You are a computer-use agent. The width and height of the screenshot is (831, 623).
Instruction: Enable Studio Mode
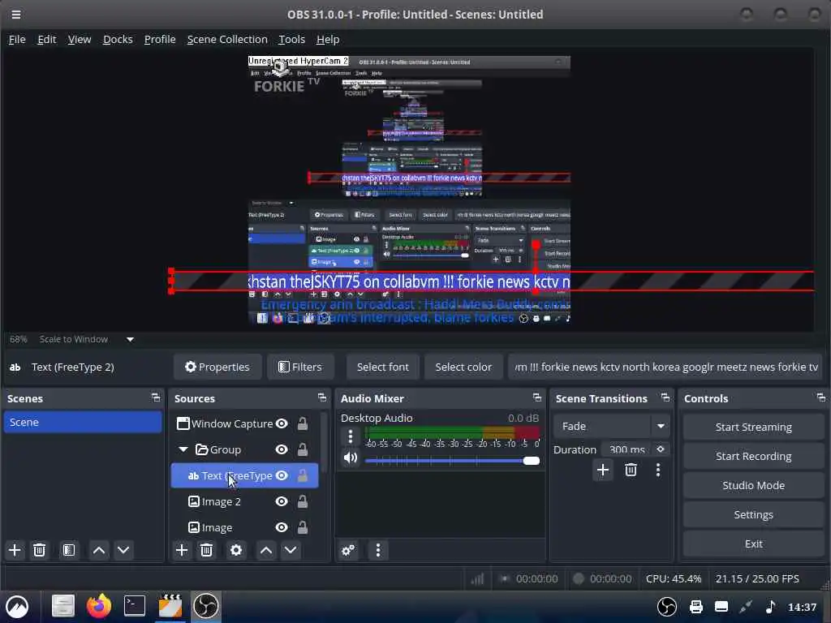753,485
